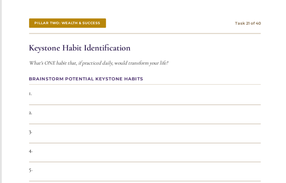The height and width of the screenshot is (183, 286).
Task: Click the Task 21 of 40 label
Action: tap(248, 23)
